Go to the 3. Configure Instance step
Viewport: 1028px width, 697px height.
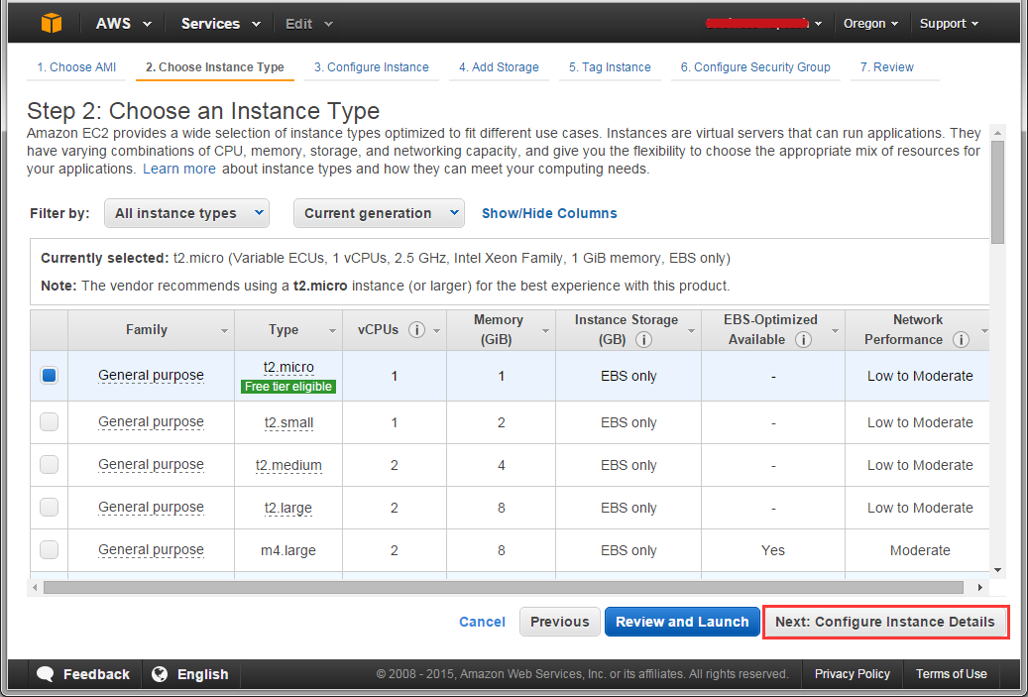point(371,66)
